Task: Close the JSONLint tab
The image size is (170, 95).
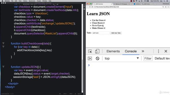Action: point(152,4)
